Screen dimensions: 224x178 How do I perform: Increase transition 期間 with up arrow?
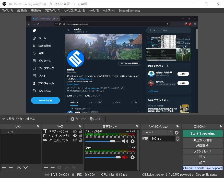[x=178, y=137]
